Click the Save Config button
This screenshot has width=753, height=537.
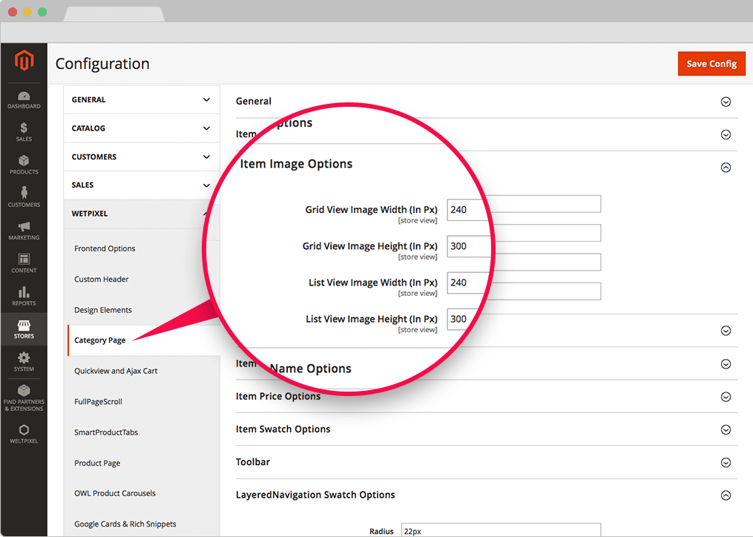click(711, 64)
